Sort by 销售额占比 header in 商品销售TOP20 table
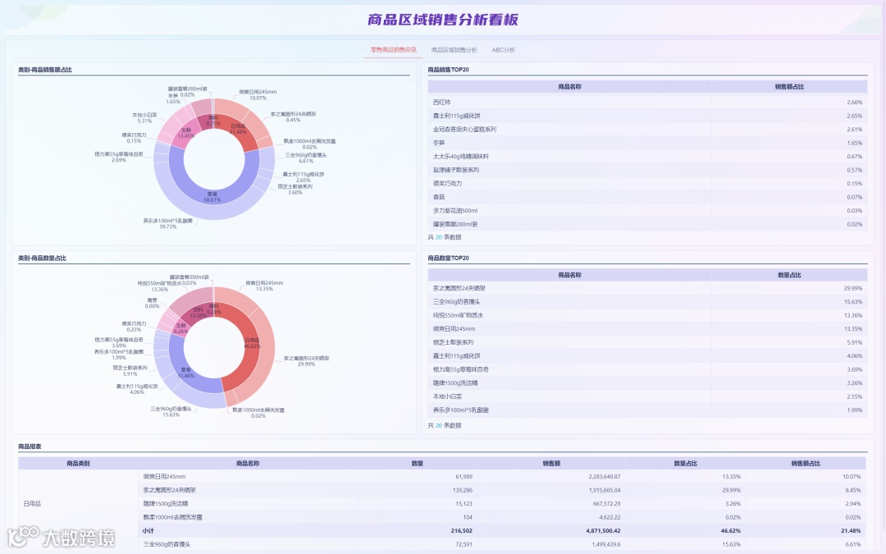The height and width of the screenshot is (554, 886). point(789,86)
